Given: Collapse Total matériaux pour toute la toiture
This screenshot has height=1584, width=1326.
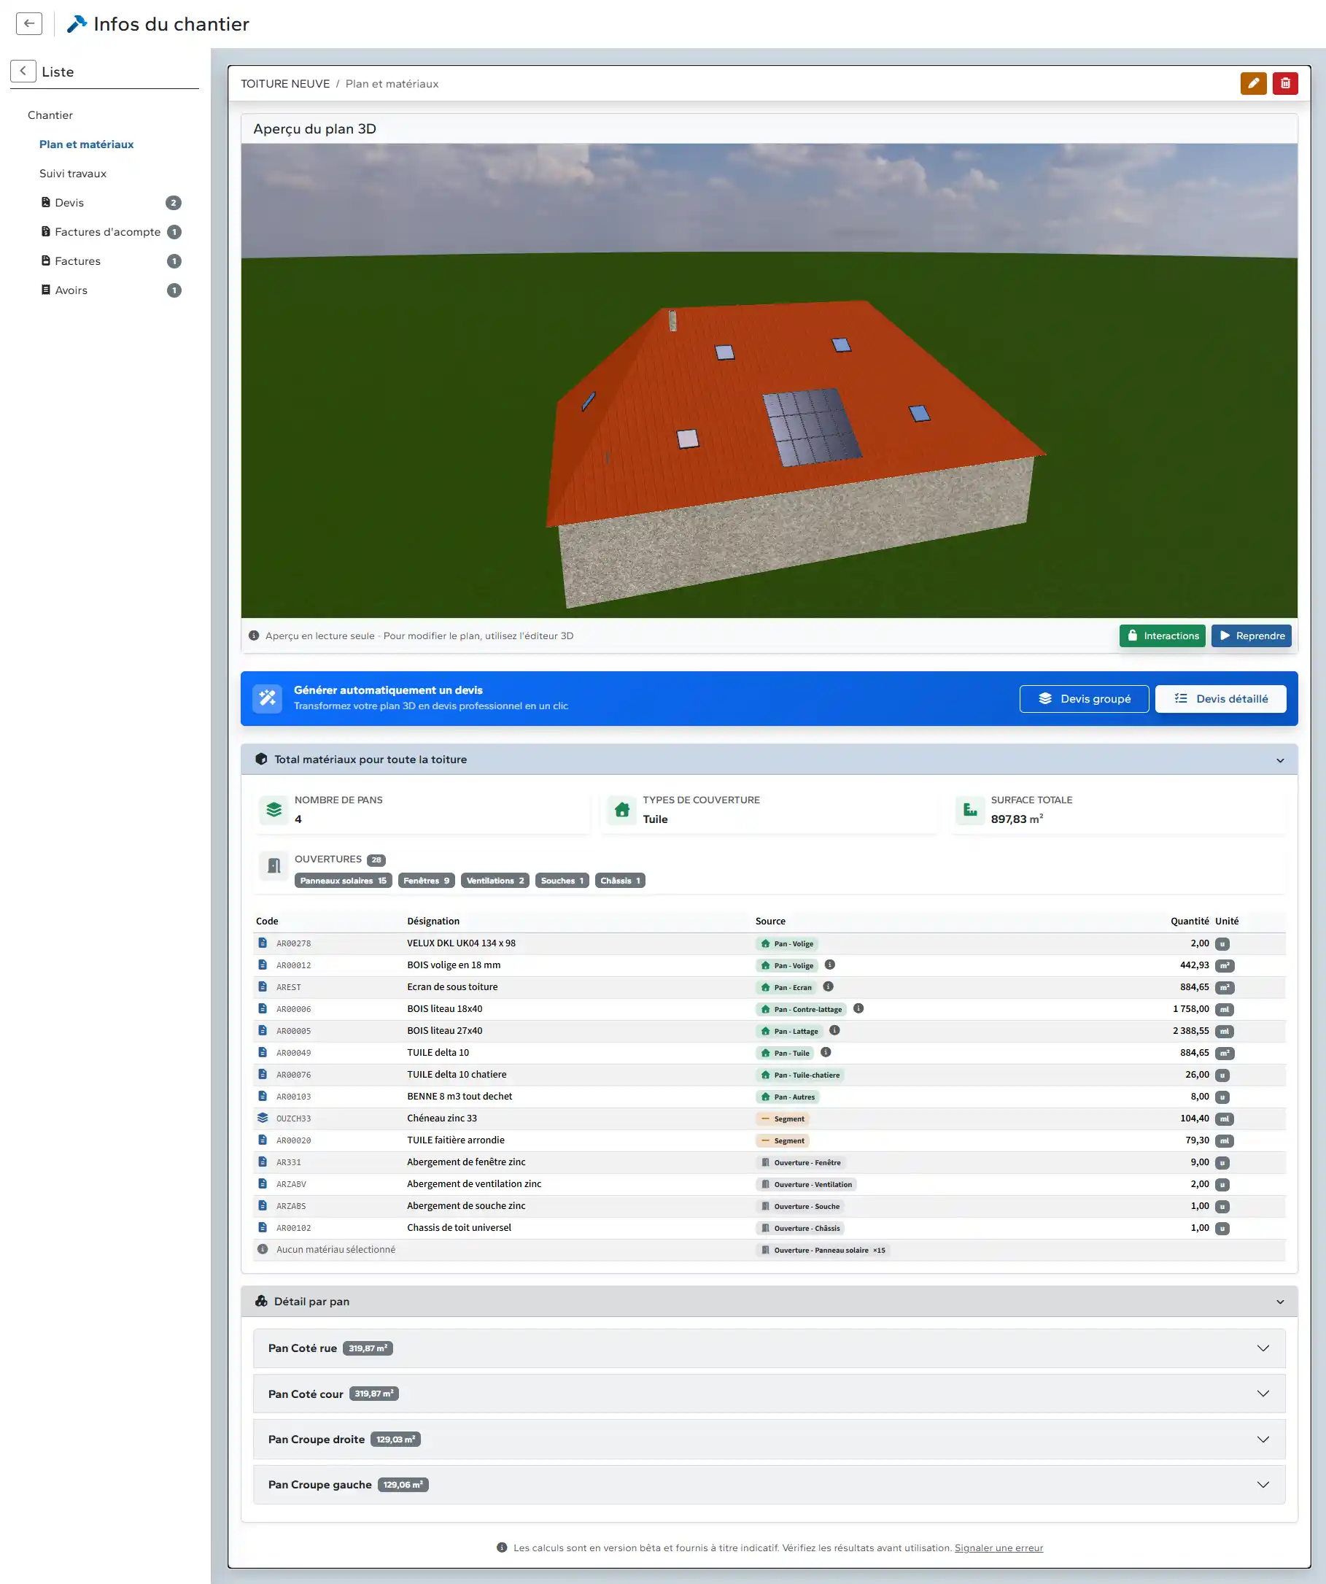Looking at the screenshot, I should pyautogui.click(x=1279, y=760).
